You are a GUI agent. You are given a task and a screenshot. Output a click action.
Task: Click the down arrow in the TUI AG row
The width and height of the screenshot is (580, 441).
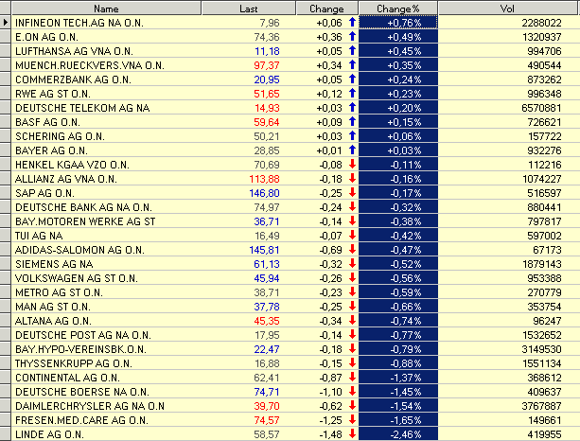pos(352,235)
